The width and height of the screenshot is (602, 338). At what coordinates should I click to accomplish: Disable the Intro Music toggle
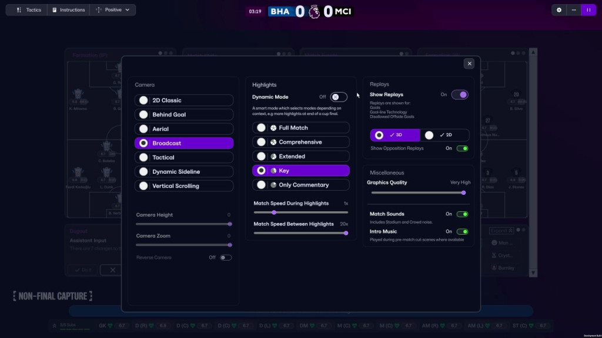click(x=462, y=232)
